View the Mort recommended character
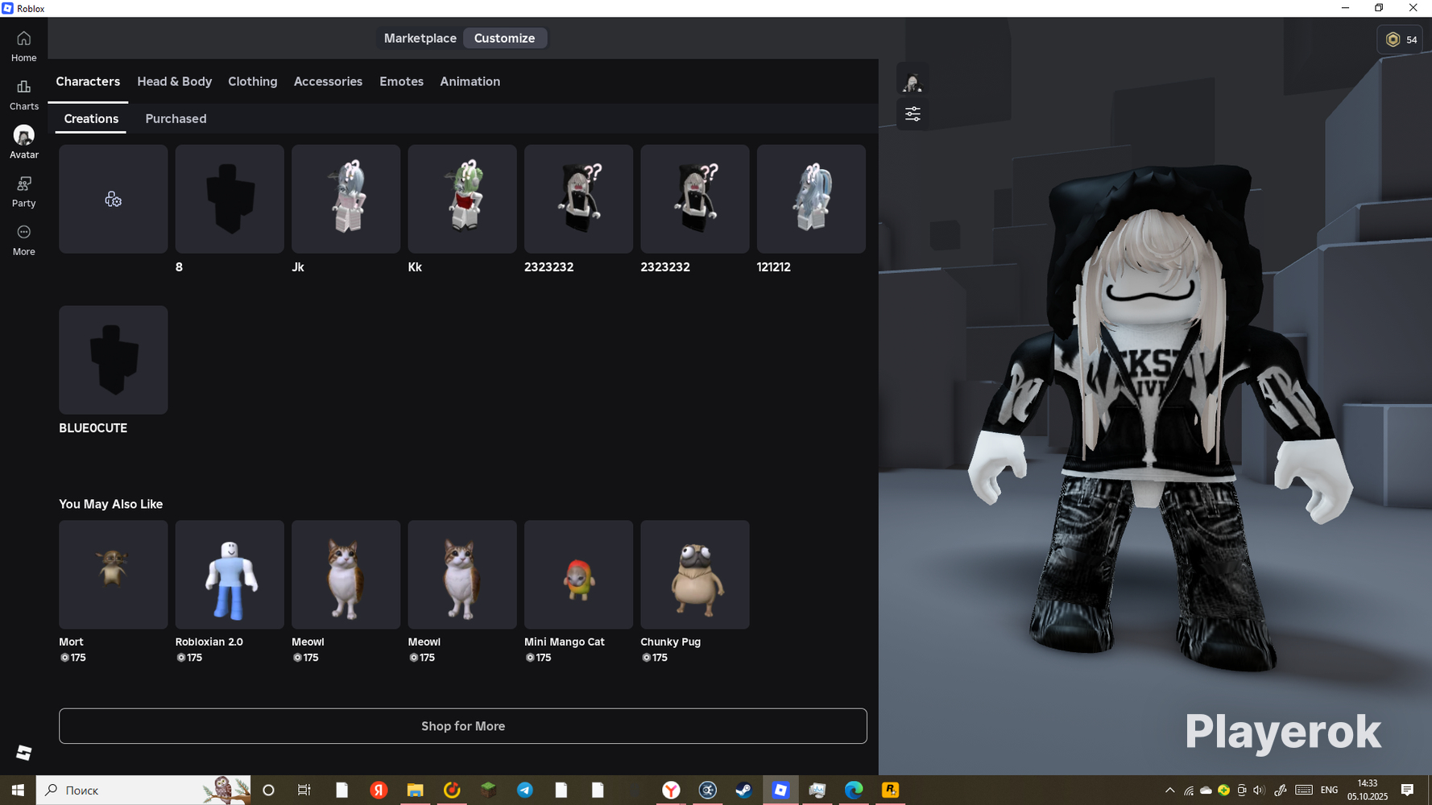This screenshot has height=805, width=1432. (x=114, y=575)
